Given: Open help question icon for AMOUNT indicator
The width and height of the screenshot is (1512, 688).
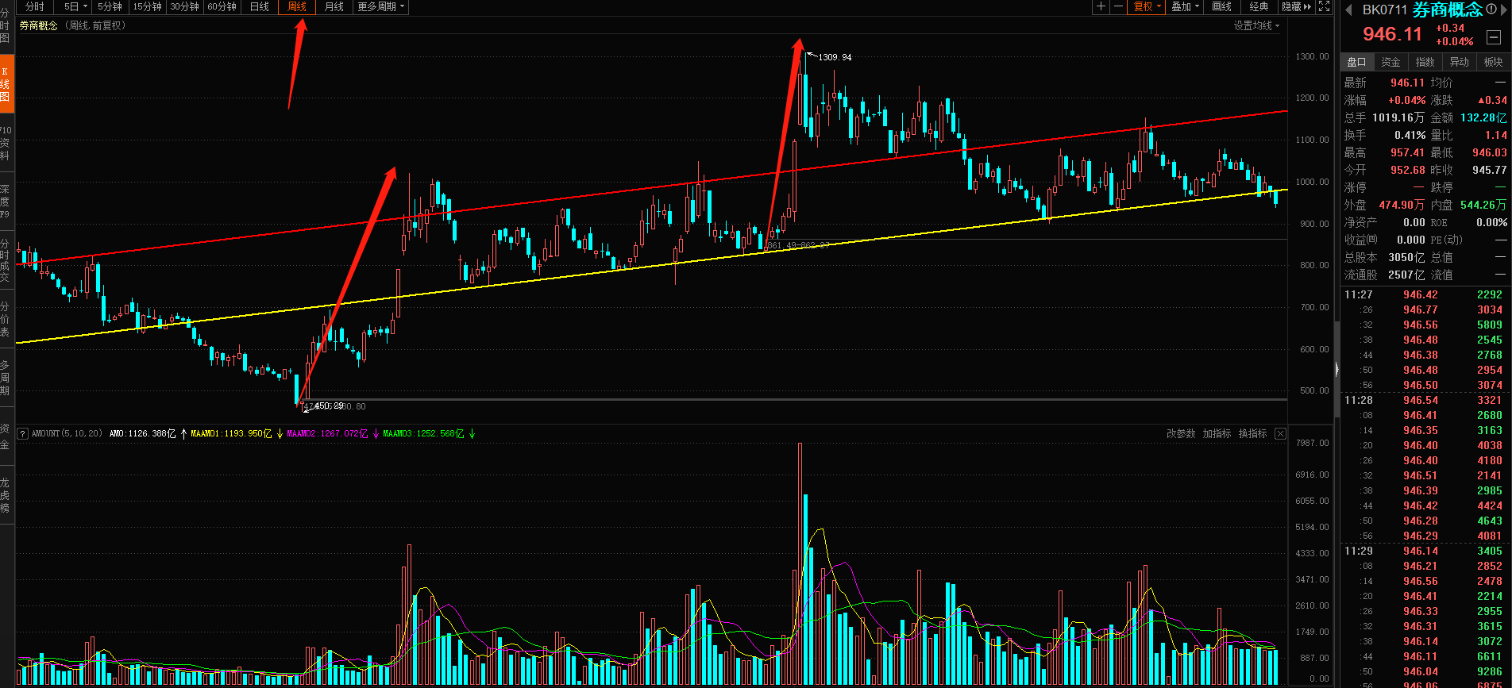Looking at the screenshot, I should (22, 433).
